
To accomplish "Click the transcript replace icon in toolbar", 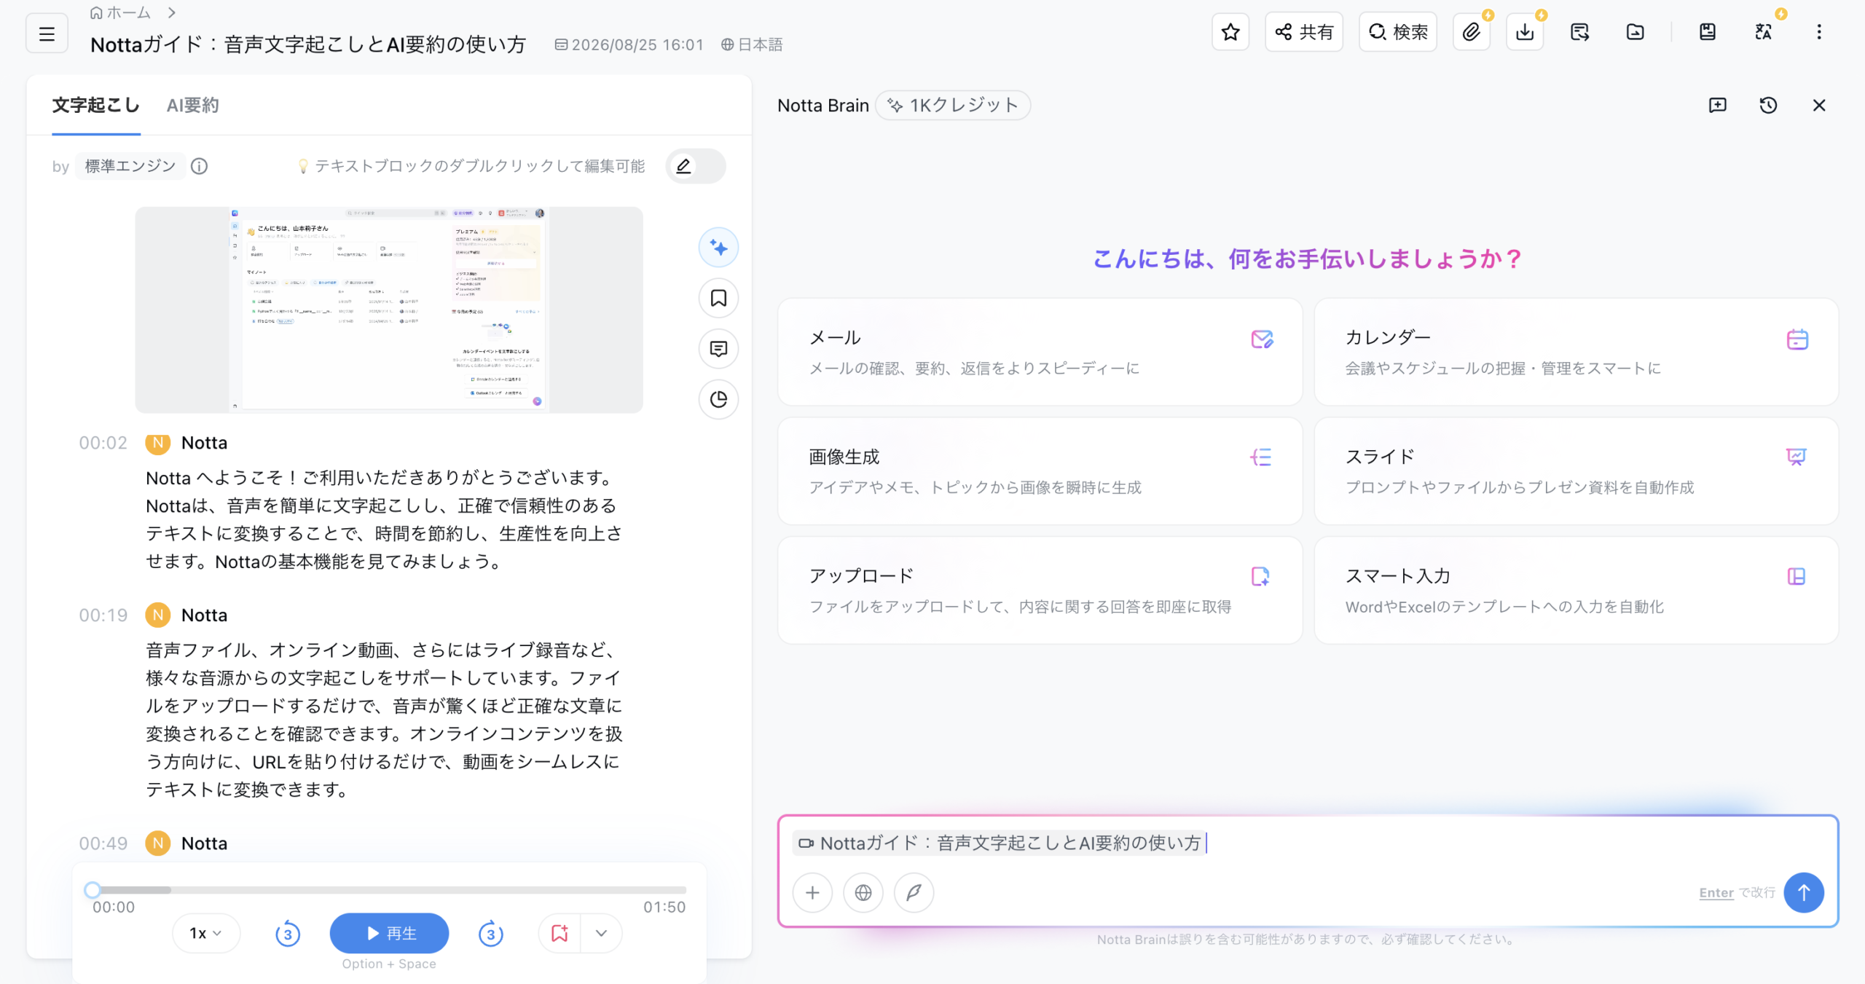I will coord(1580,32).
